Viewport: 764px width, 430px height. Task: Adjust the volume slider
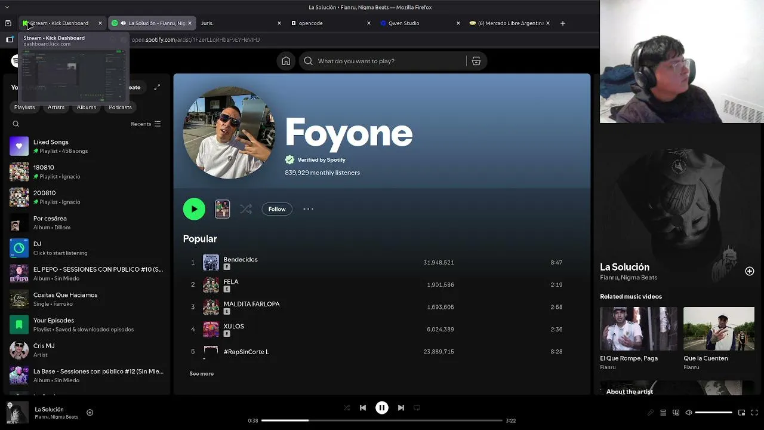(713, 413)
